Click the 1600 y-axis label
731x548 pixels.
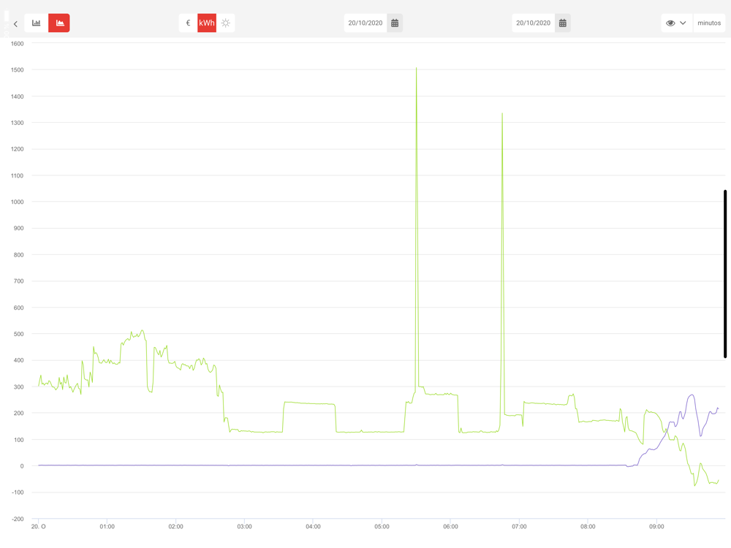click(18, 44)
